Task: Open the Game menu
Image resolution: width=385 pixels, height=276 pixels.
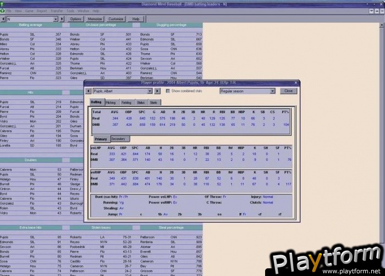Action: point(29,11)
